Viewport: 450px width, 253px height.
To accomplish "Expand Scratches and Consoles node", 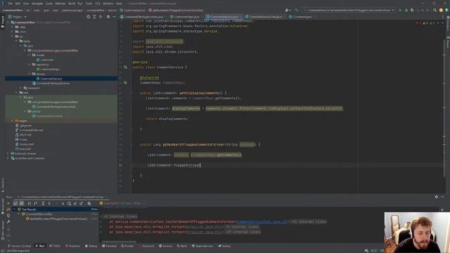I will [x=8, y=158].
